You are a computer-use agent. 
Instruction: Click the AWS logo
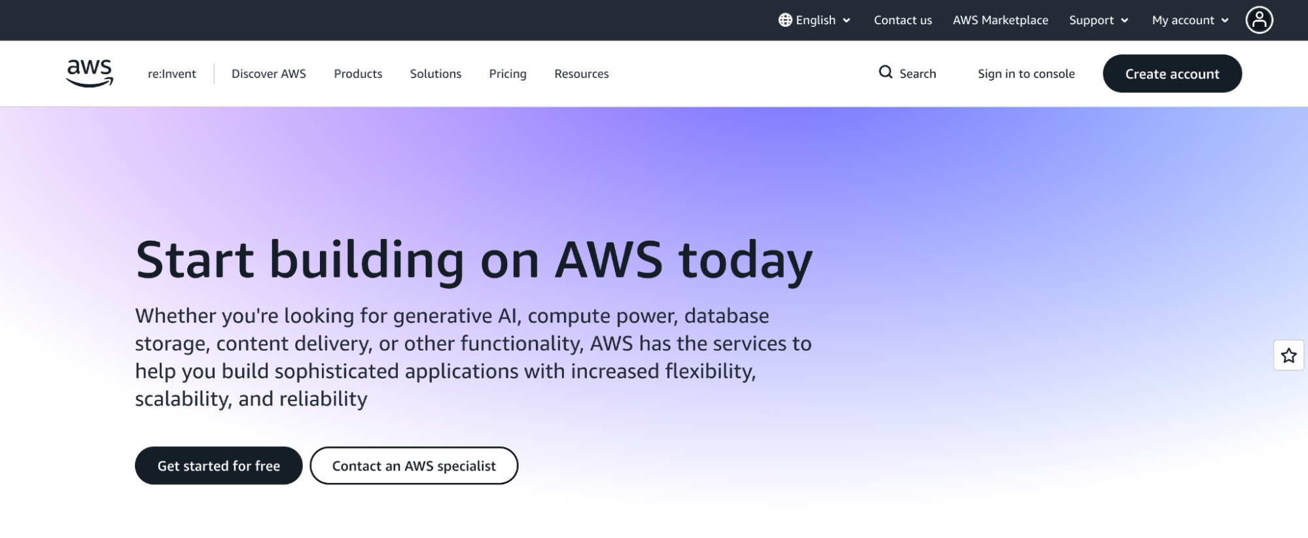90,73
